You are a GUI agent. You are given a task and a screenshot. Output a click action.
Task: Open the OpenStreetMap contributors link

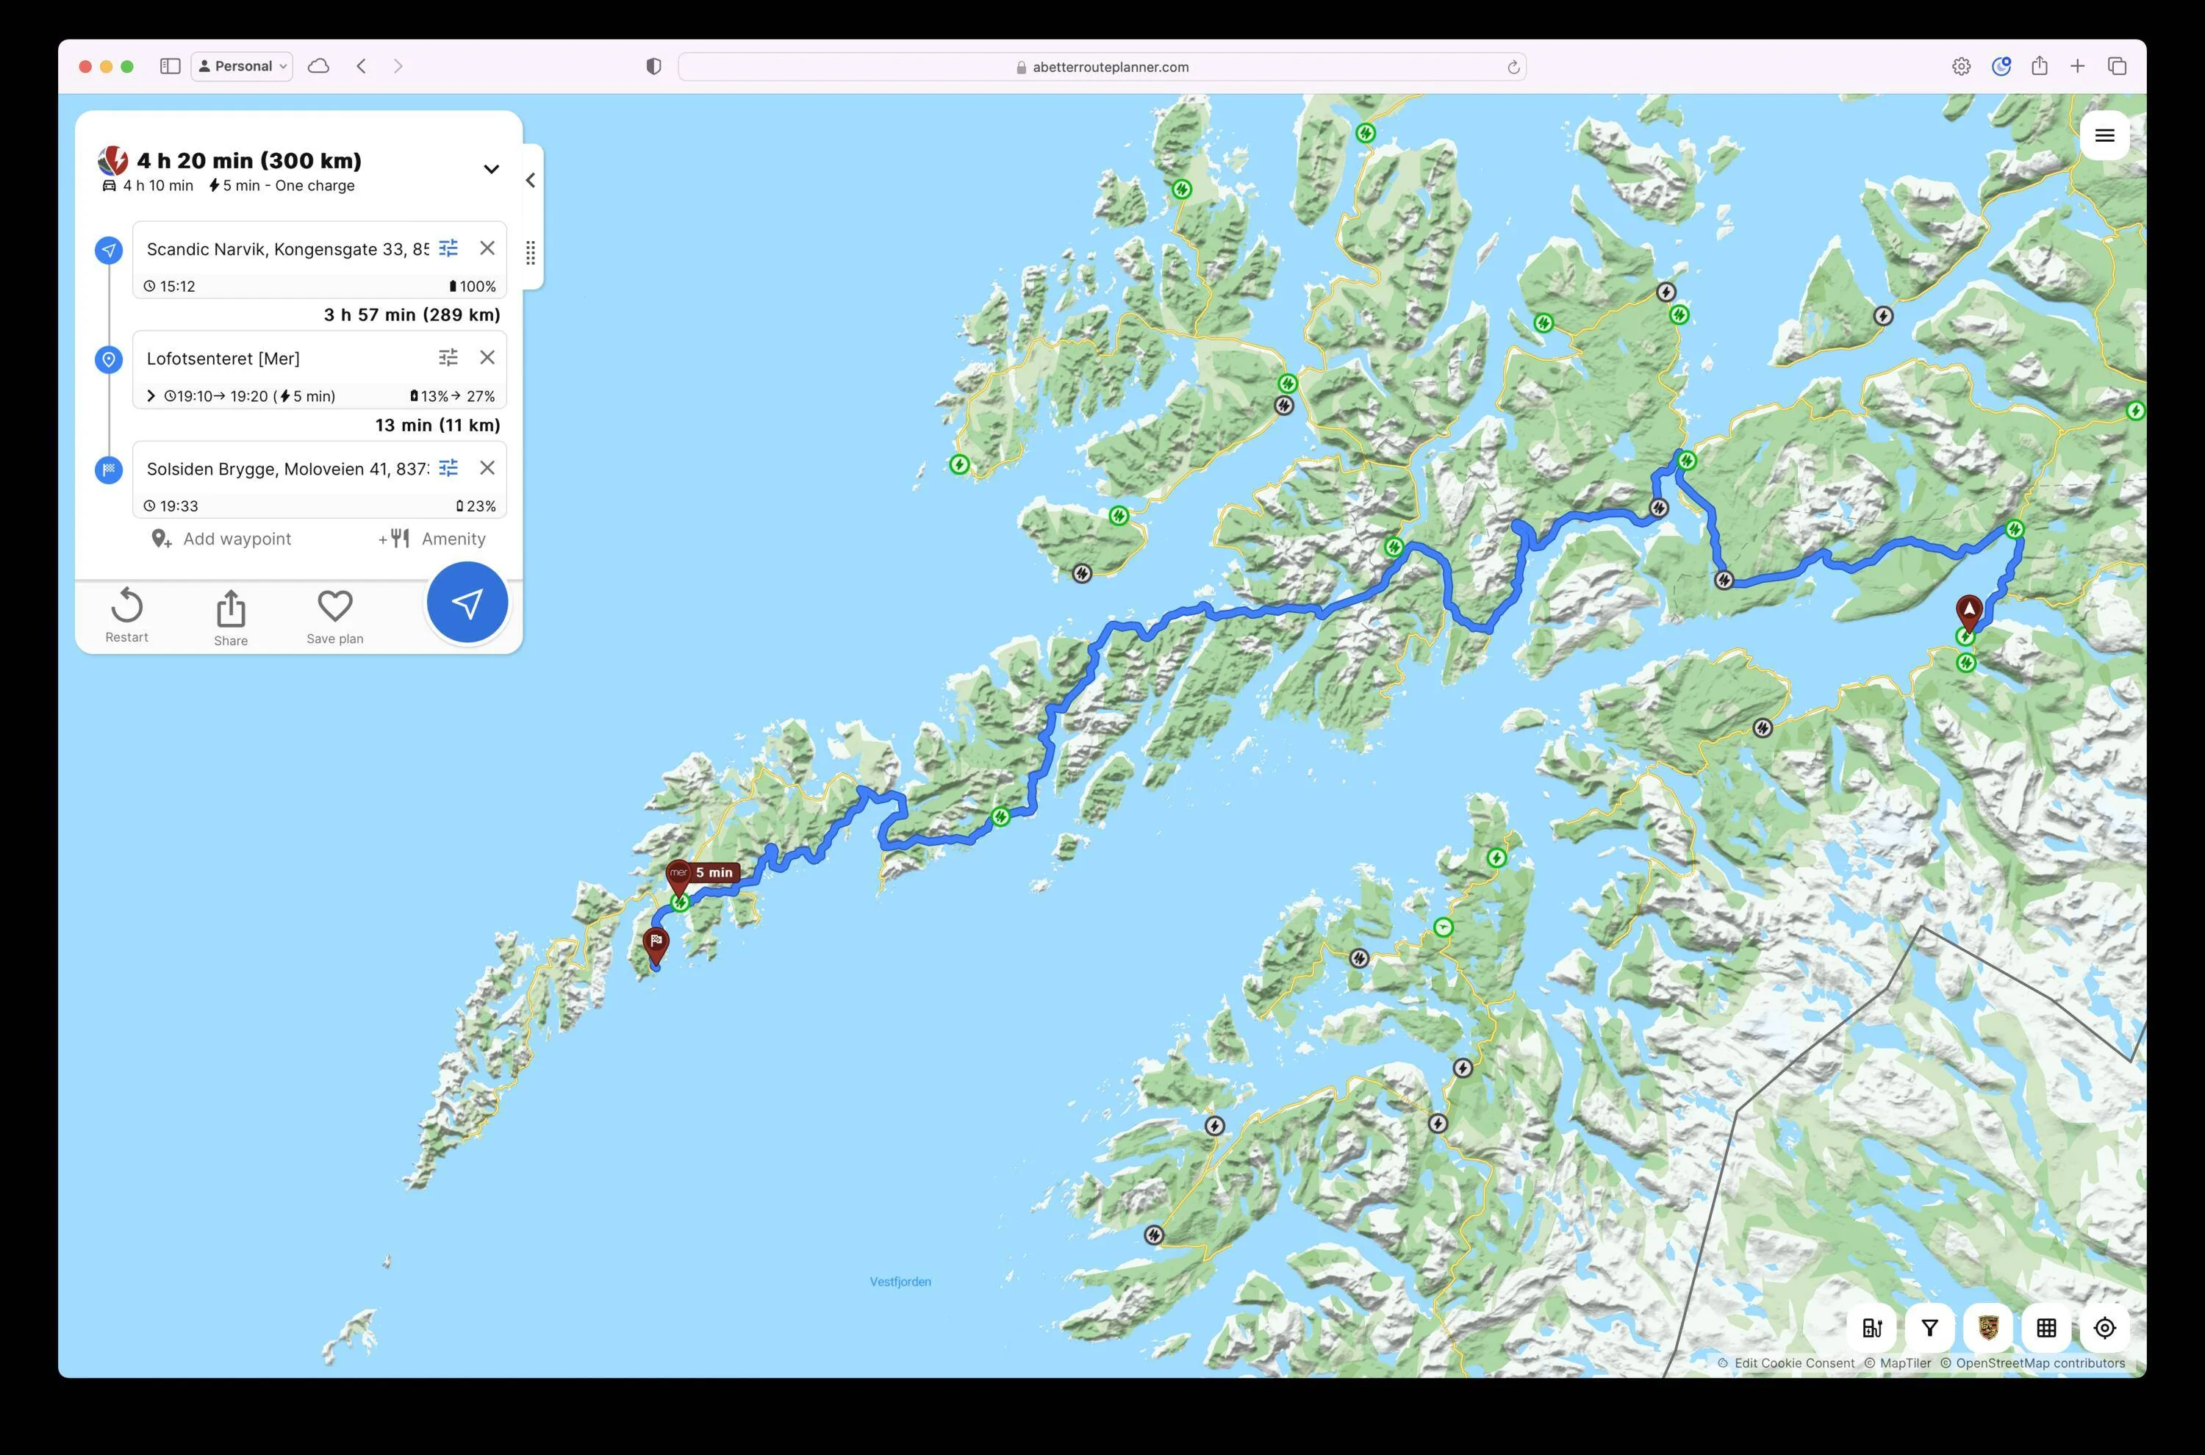click(2040, 1363)
